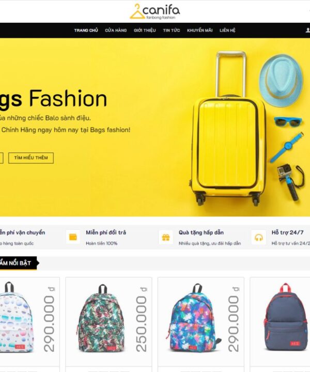
Task: Open LIÊN HỆ contact page
Action: [x=227, y=30]
